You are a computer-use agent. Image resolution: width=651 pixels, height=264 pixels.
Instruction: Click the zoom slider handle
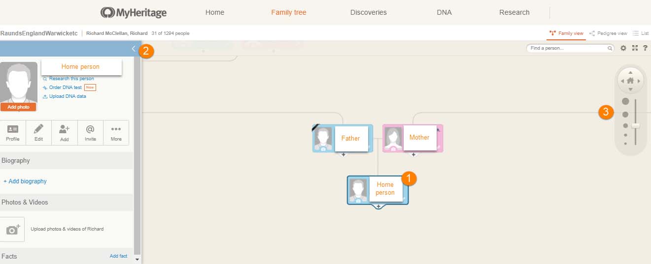coord(636,126)
